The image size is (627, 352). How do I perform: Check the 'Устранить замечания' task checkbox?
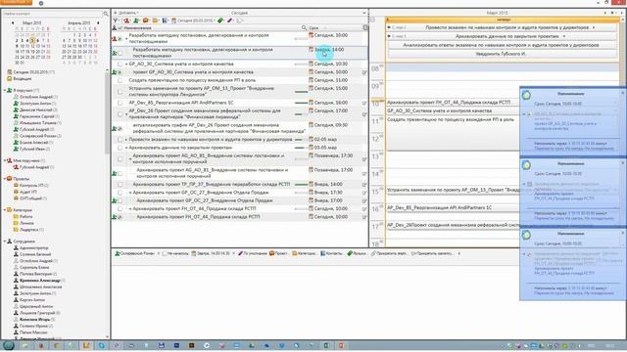[120, 92]
